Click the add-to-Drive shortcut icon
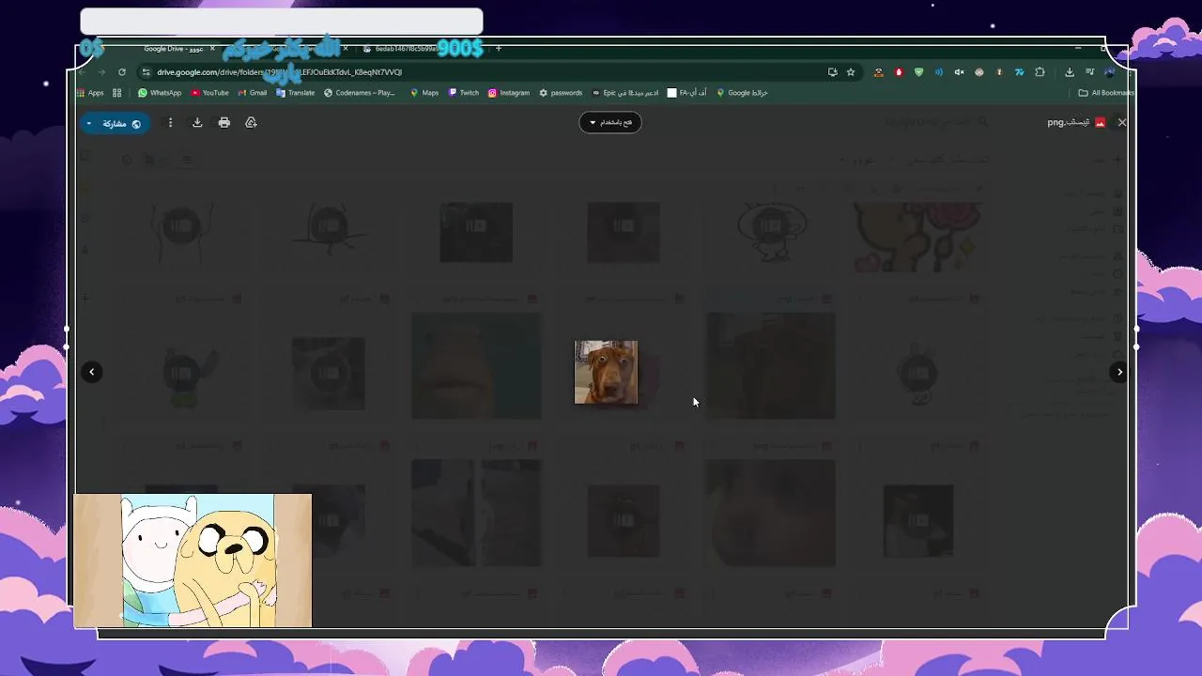1202x676 pixels. pyautogui.click(x=251, y=123)
